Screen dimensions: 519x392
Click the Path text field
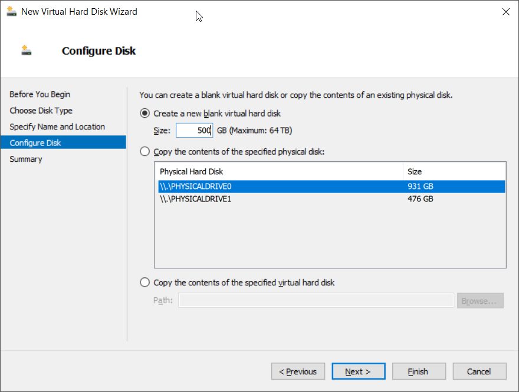tap(316, 301)
